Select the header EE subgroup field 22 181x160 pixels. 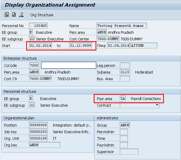coord(32,39)
